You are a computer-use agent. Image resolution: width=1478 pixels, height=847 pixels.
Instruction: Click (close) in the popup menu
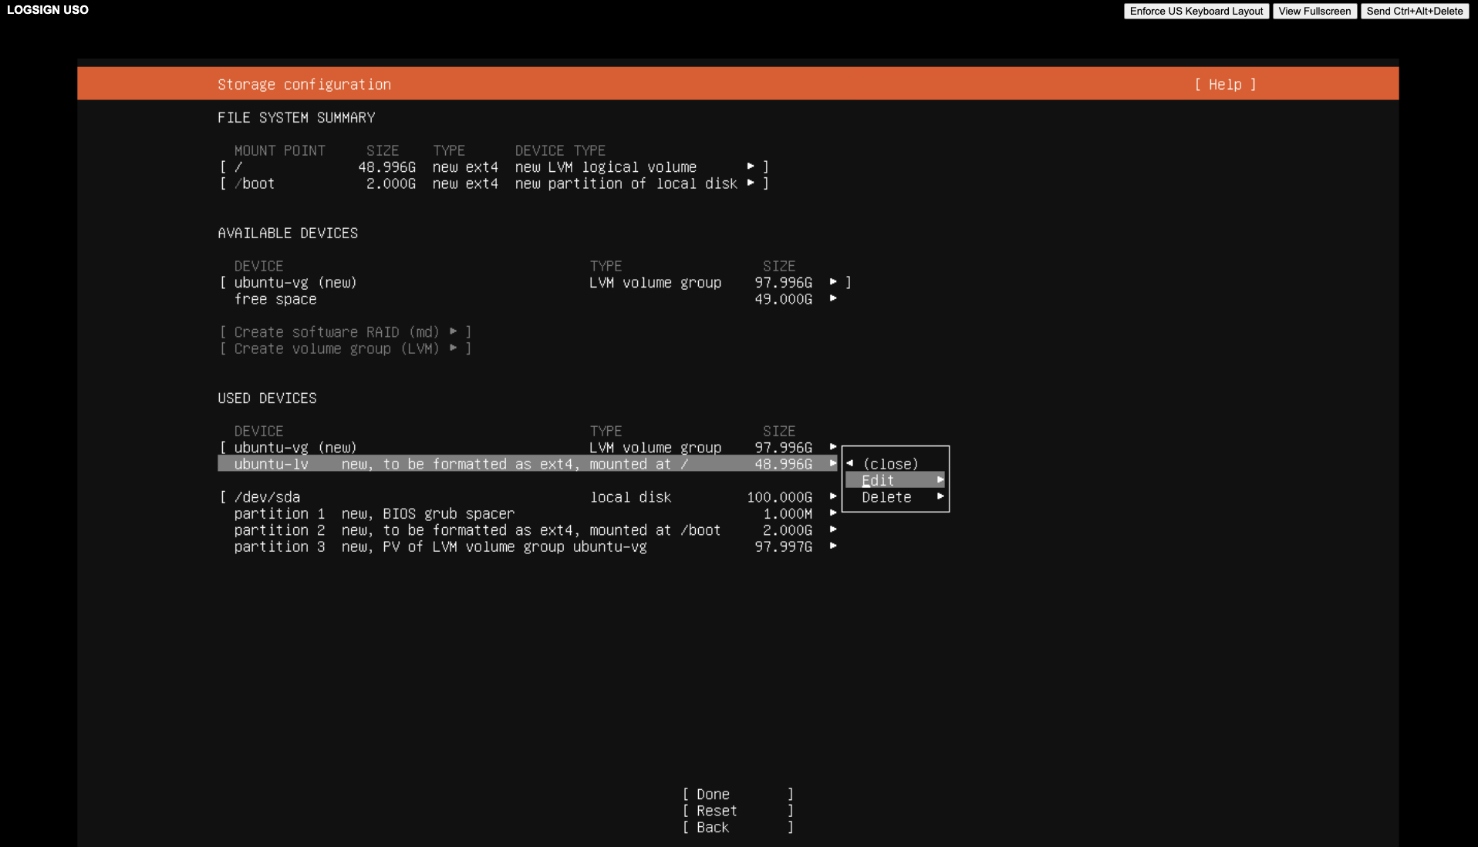pos(890,464)
